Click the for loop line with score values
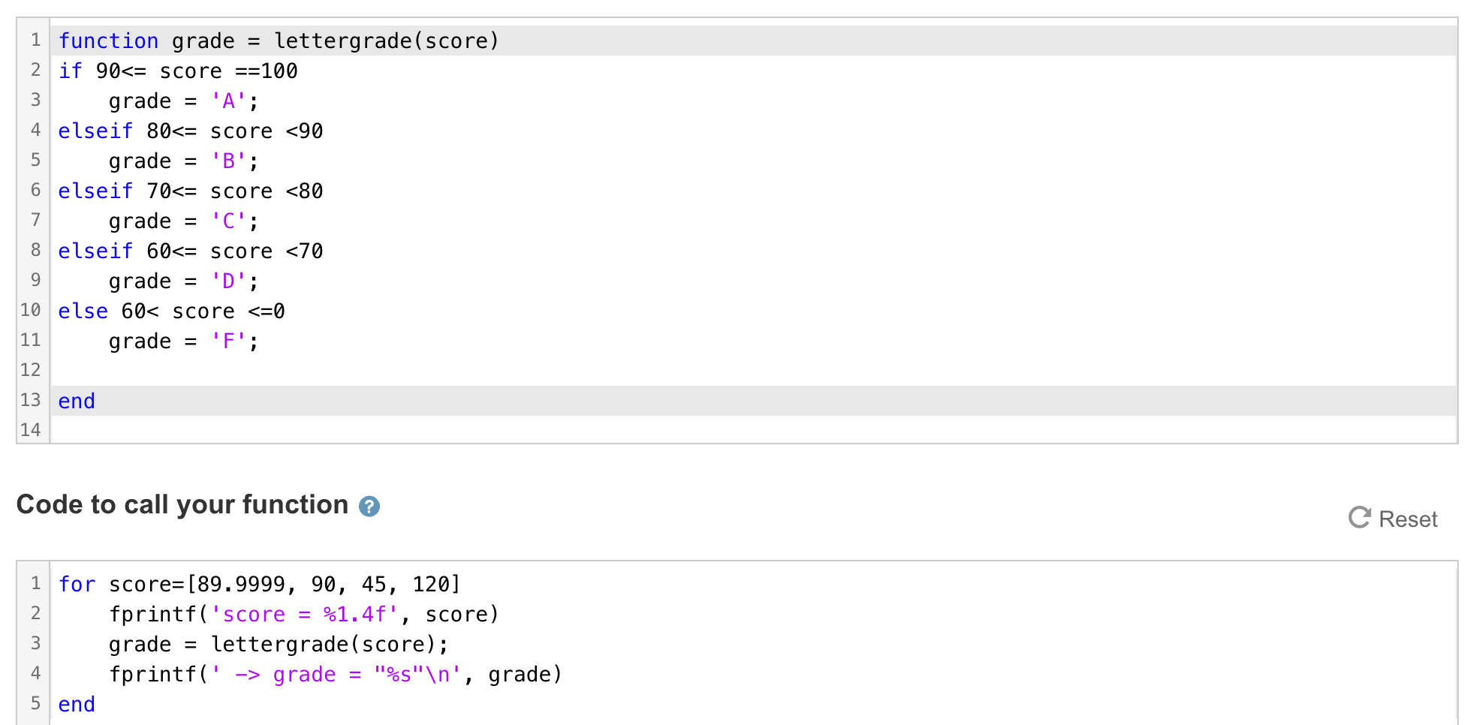Viewport: 1473px width, 725px height. [260, 584]
